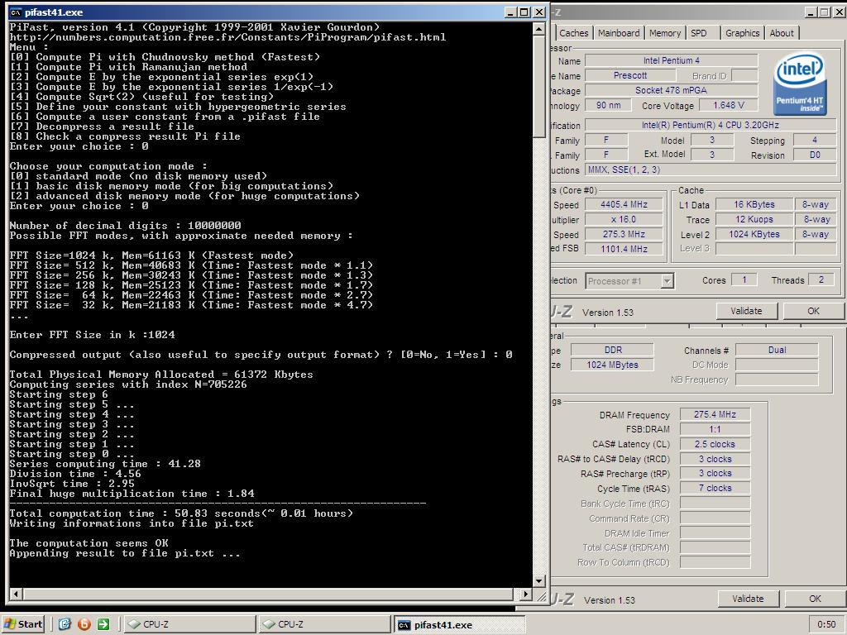
Task: Click the 'Enter FFT Size in k :1024' line
Action: coord(93,335)
